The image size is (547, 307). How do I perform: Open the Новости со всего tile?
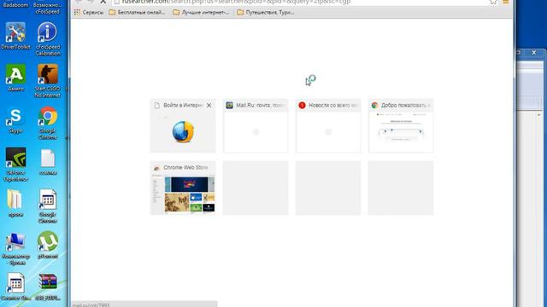(328, 125)
